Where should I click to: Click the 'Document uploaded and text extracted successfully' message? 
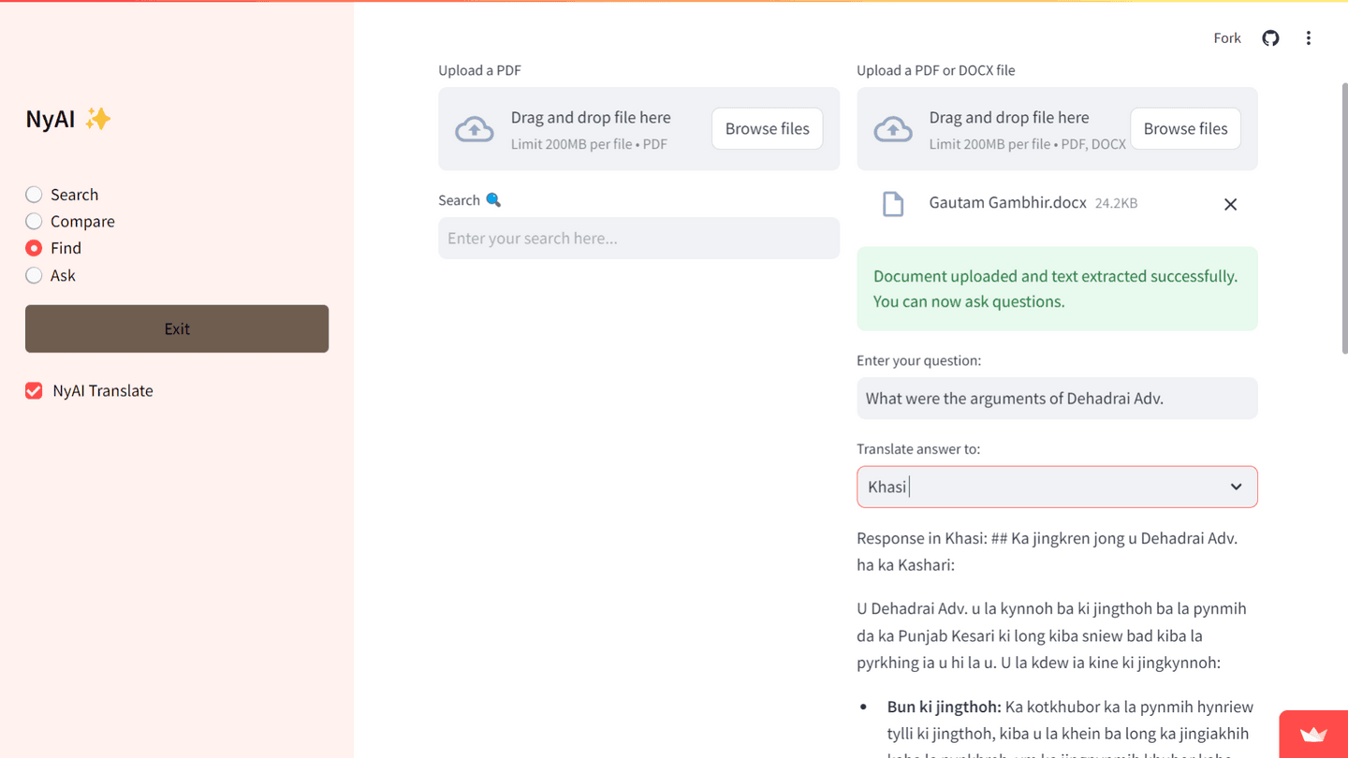pos(1057,288)
